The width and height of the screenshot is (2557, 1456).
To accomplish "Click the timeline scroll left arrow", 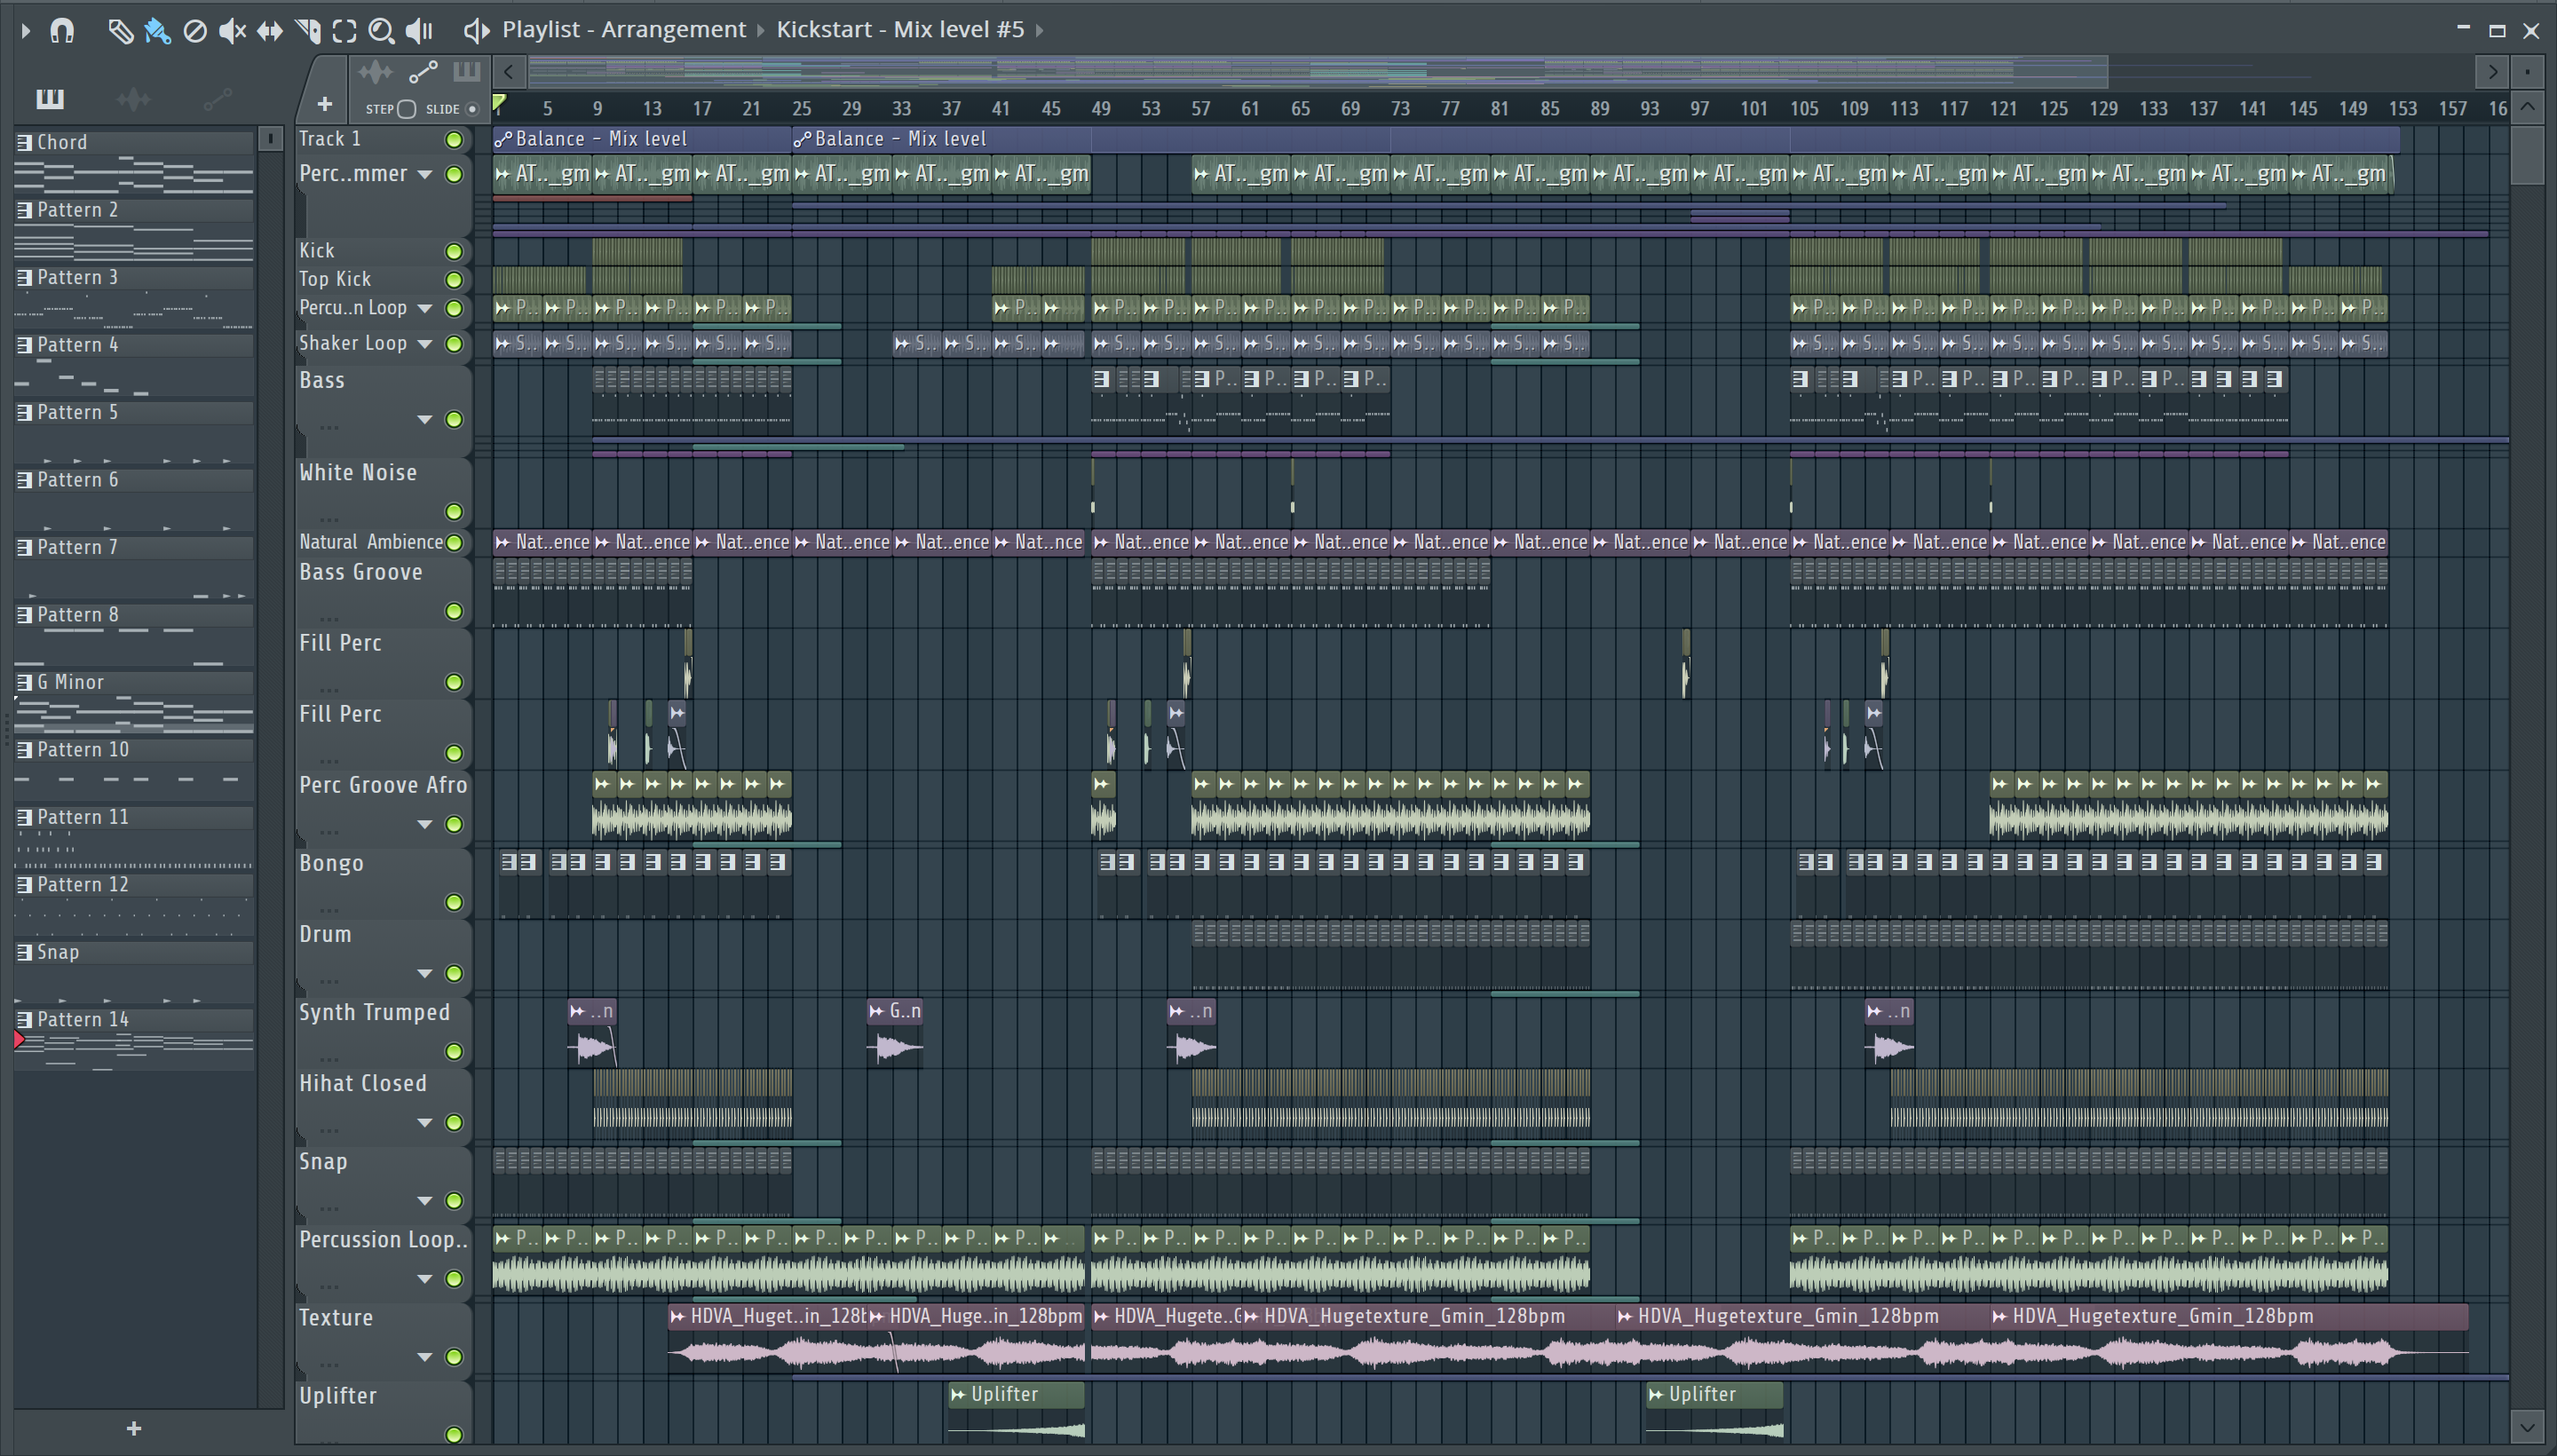I will (x=509, y=71).
